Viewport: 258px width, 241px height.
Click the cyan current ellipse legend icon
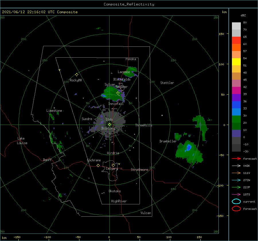point(236,201)
